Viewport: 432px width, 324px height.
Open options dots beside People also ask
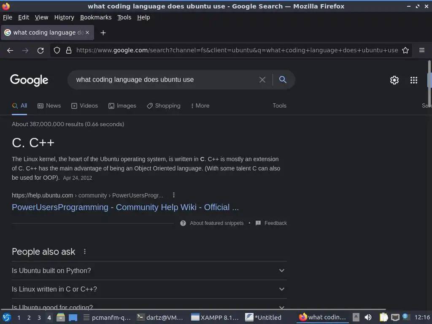tap(84, 251)
